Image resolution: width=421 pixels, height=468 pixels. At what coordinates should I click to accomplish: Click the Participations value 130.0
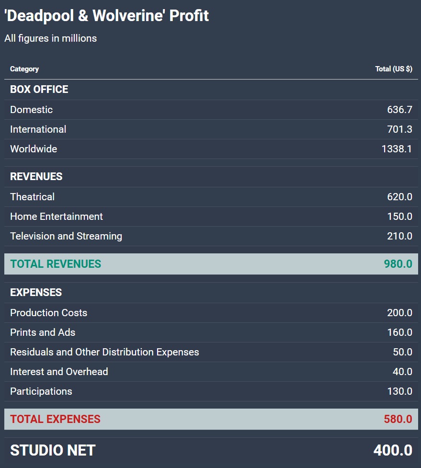(399, 391)
